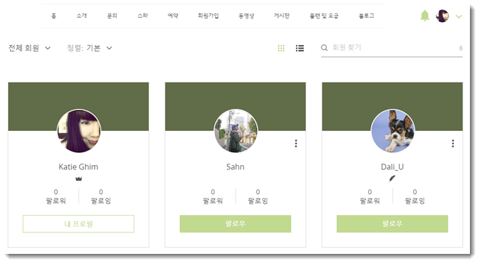Click the crown badge under Katie Ghim
This screenshot has width=480, height=264.
click(79, 179)
